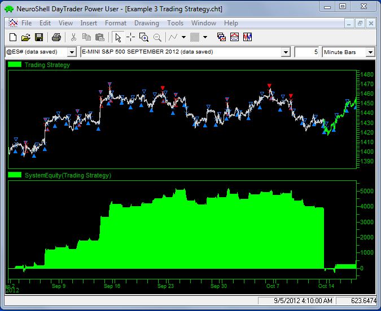Open the Insert menu
Screen dimensions: 381x311
(89, 23)
